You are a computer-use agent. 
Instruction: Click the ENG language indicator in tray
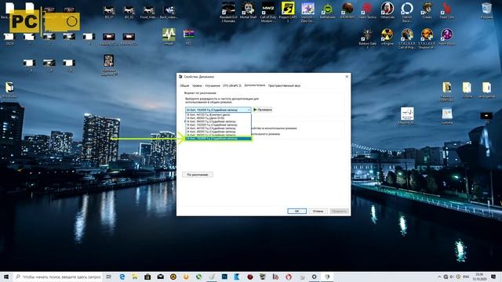(466, 277)
